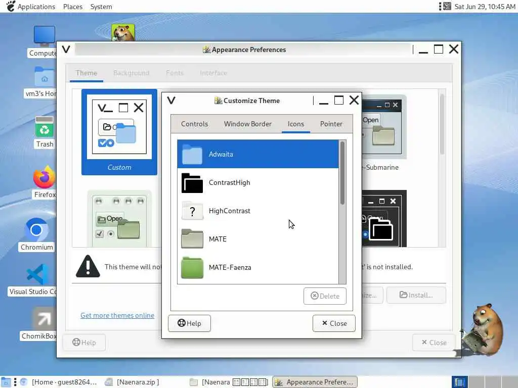Select the green theme thumbnail below Custom

(119, 218)
